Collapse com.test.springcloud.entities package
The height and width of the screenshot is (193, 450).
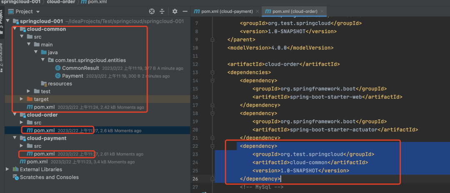(x=43, y=60)
